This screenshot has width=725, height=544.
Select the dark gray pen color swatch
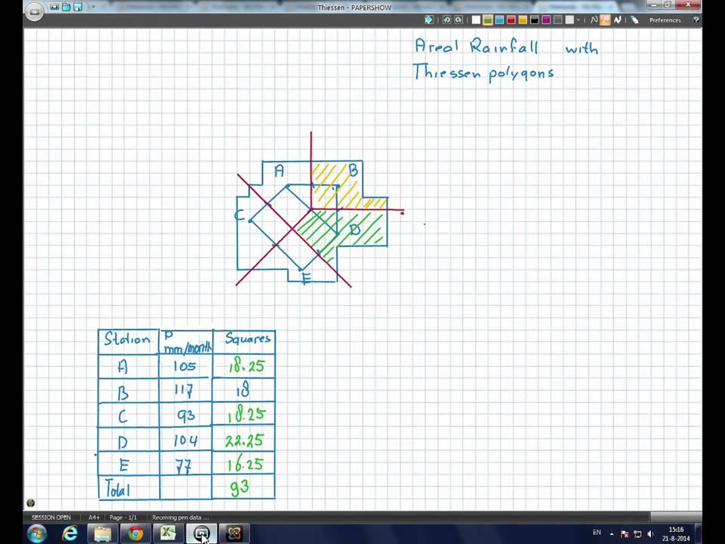[x=558, y=20]
